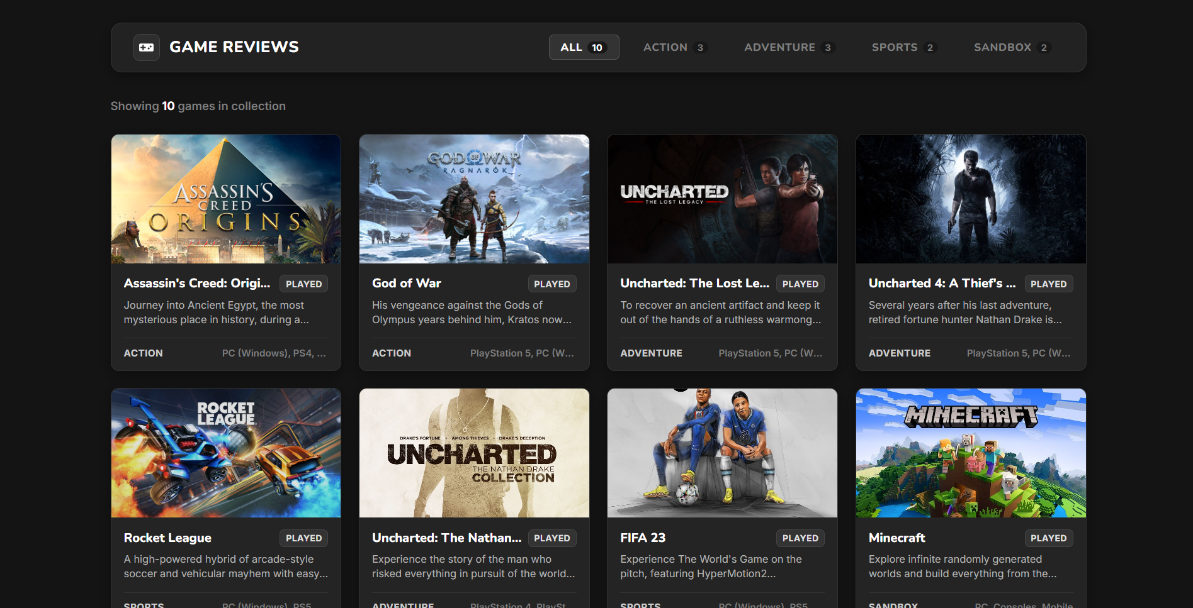Click the GAME REVIEWS heading
1193x608 pixels.
pyautogui.click(x=234, y=47)
